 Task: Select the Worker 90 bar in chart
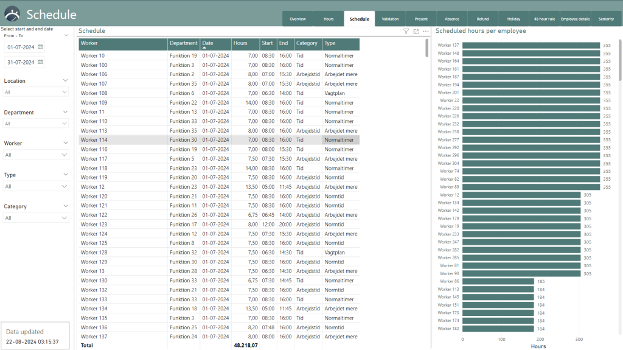tap(521, 274)
